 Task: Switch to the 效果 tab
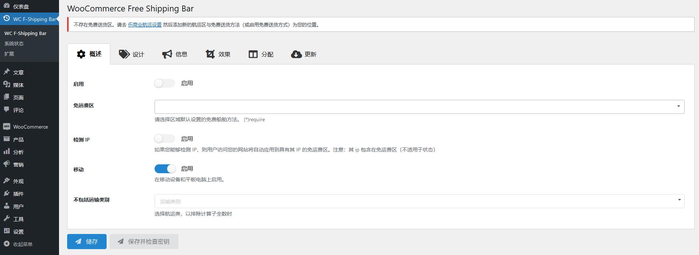click(x=218, y=54)
